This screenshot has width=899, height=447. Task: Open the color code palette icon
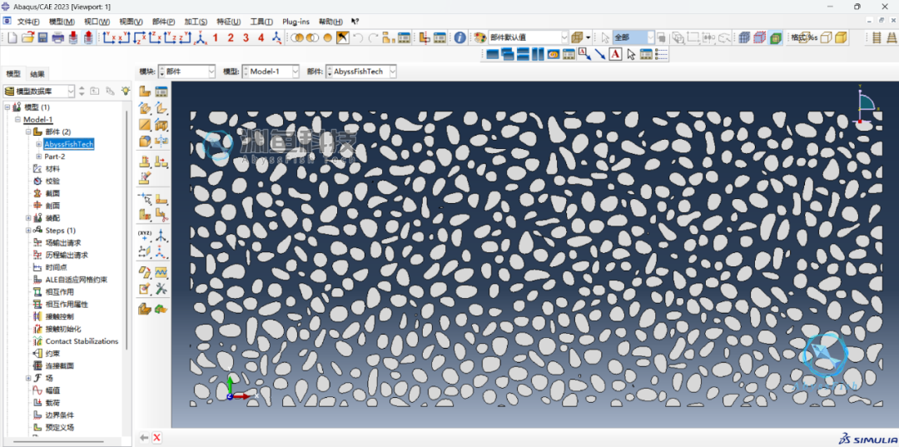[480, 37]
